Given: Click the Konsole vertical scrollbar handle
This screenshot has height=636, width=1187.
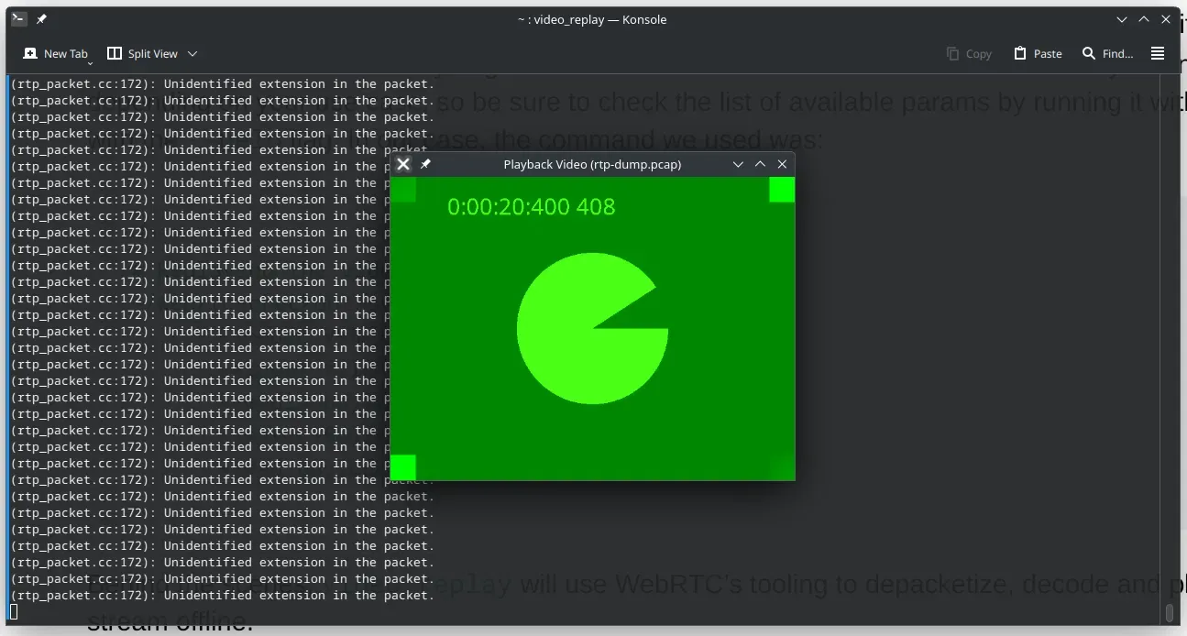Looking at the screenshot, I should click(1170, 611).
